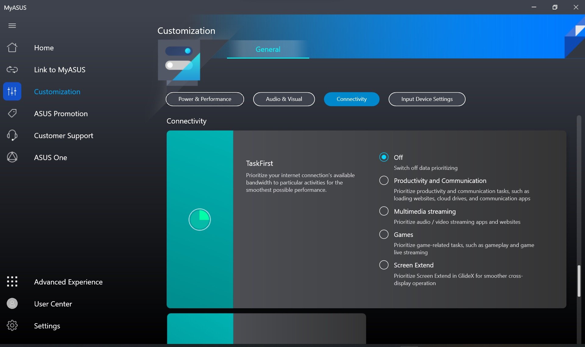The image size is (585, 347).
Task: Click the Advanced Experience icon
Action: point(12,281)
